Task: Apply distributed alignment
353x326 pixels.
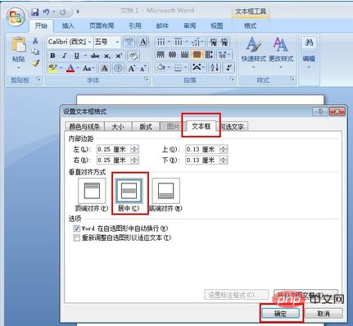Action: [209, 55]
